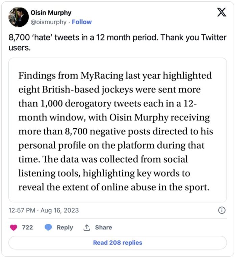Follow the @oismurphy account
This screenshot has height=257, width=235.
tap(82, 22)
